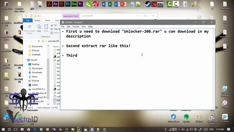
Task: Open Premiere Pro from the top dock
Action: (80, 4)
